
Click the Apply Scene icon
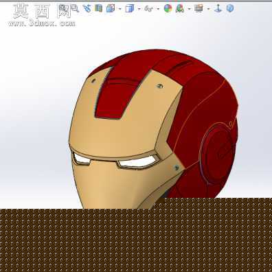tap(180, 9)
